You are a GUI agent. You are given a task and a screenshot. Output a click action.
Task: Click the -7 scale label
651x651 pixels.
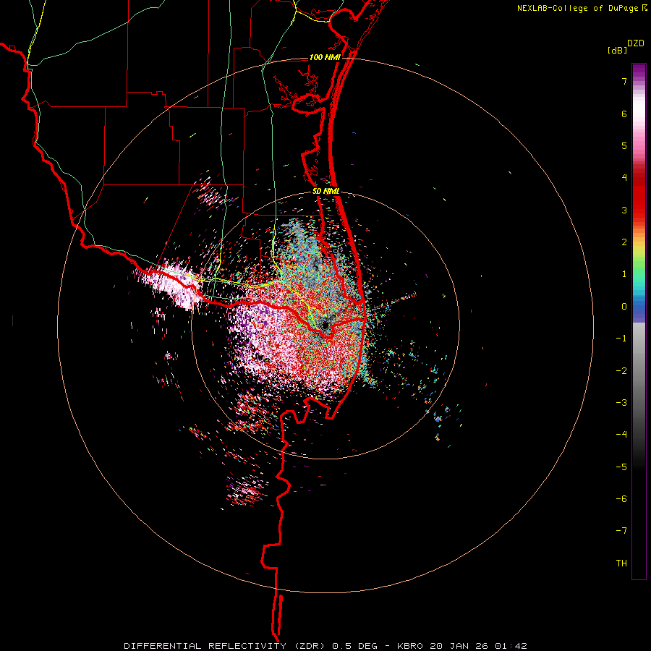(x=621, y=531)
